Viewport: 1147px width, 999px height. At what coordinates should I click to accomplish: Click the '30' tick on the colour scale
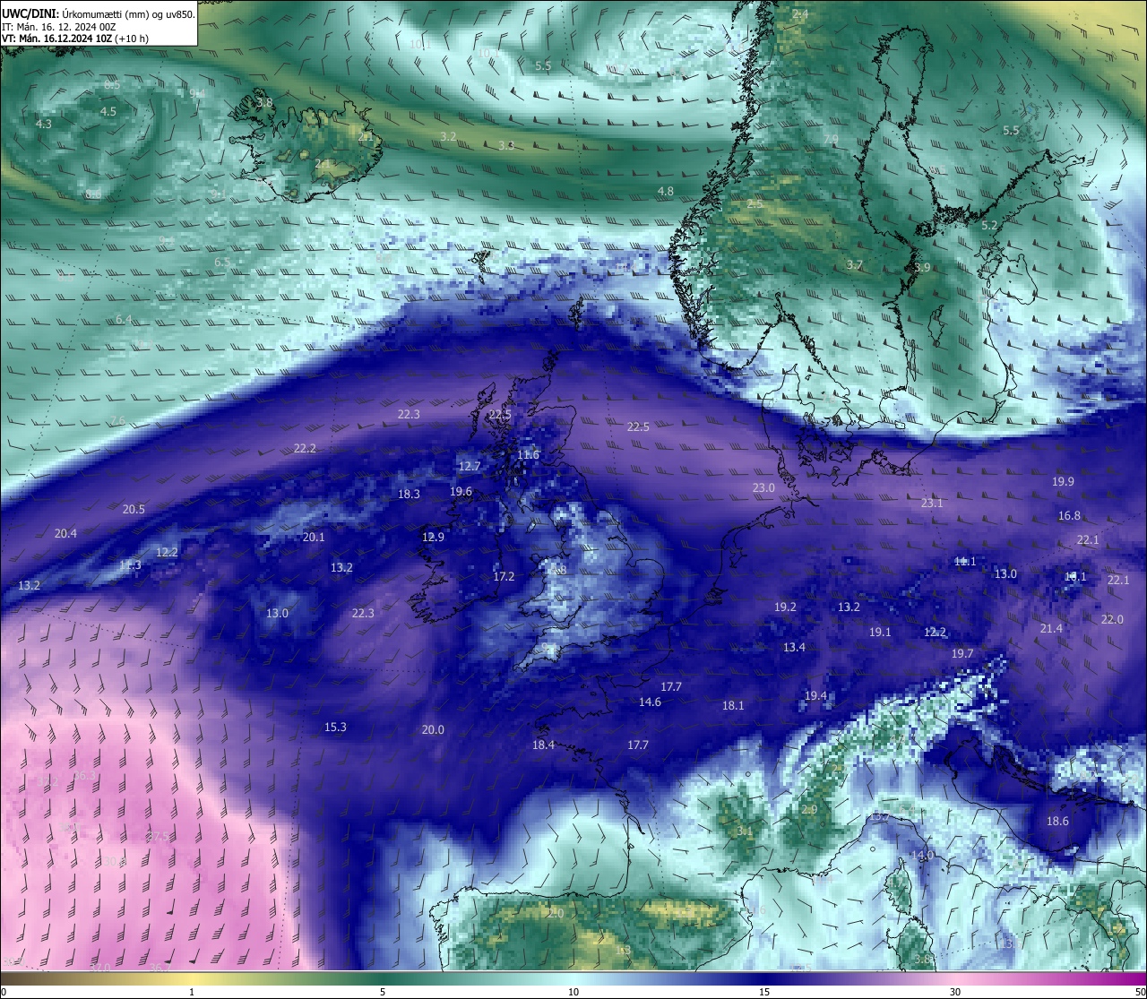click(955, 992)
